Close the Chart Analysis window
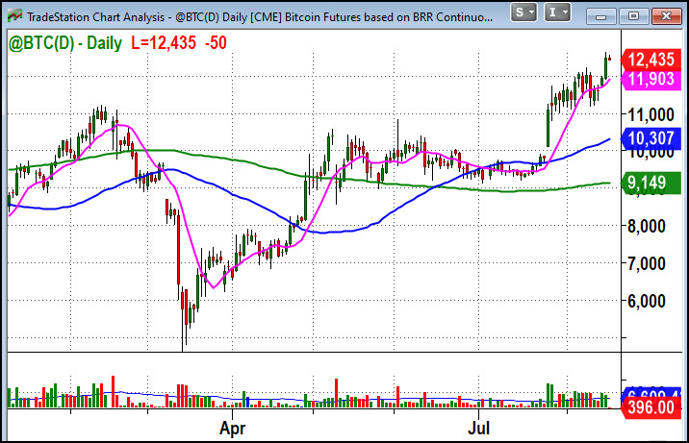Screen dimensions: 689x443 (x=666, y=16)
